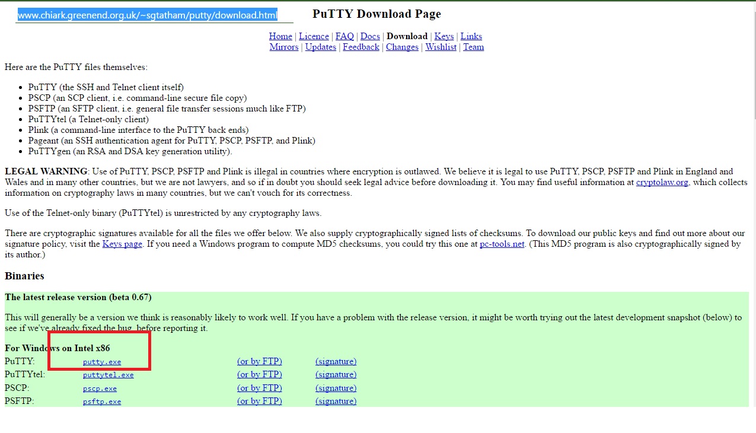Click the 'PSCP (an SCP client' list item
Screen dimensions: 756x433
pyautogui.click(x=138, y=98)
